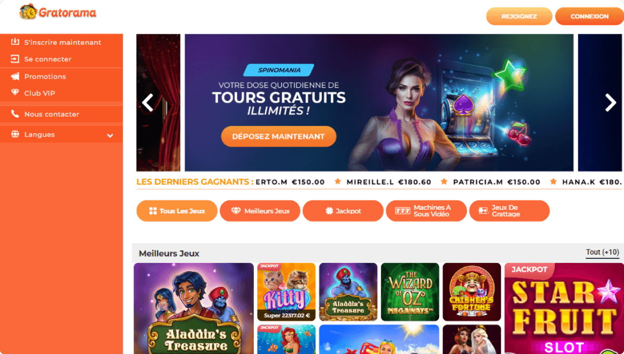The image size is (624, 354).
Task: Click the REJOIGNEZ button
Action: pyautogui.click(x=519, y=16)
